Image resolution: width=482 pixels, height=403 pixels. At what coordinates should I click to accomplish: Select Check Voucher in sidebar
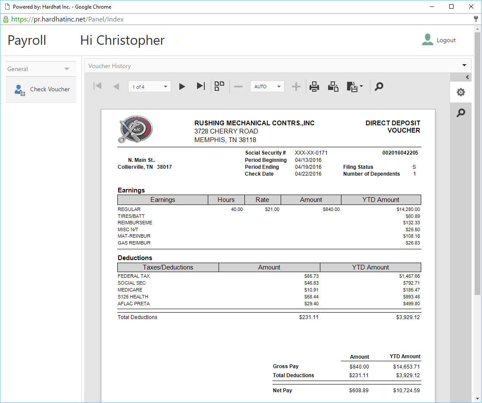(x=50, y=90)
